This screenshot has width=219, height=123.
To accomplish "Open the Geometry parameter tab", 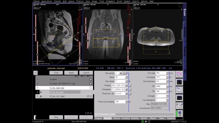I will click(x=134, y=119).
